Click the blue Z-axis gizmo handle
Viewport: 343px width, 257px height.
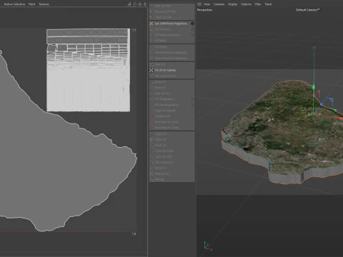coord(321,104)
